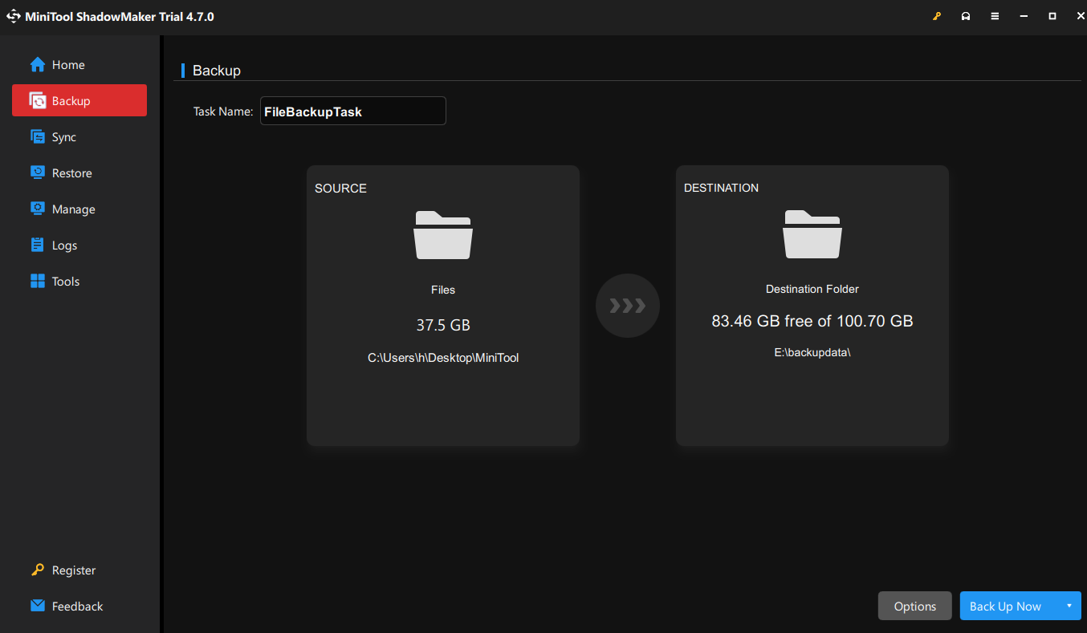Click the Sync sidebar icon
Viewport: 1087px width, 633px height.
click(x=38, y=137)
